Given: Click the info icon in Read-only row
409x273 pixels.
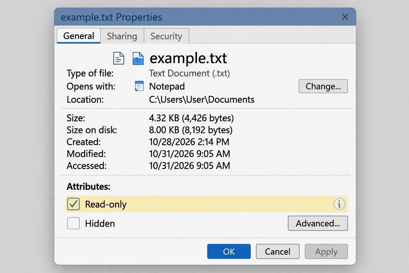Looking at the screenshot, I should (339, 204).
